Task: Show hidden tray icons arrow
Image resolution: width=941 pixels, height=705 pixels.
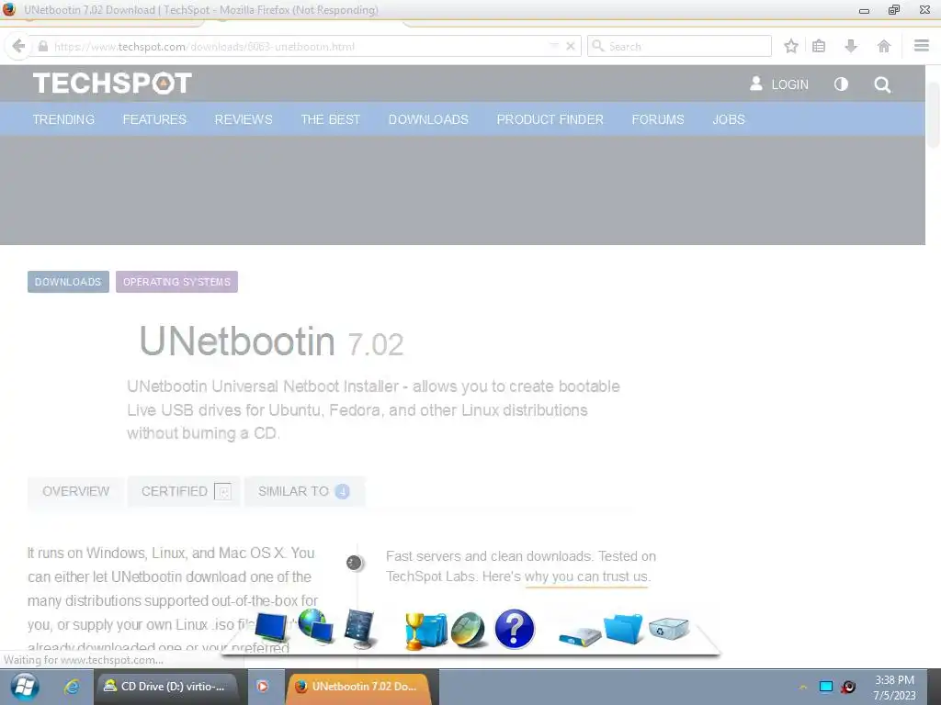Action: [x=803, y=687]
